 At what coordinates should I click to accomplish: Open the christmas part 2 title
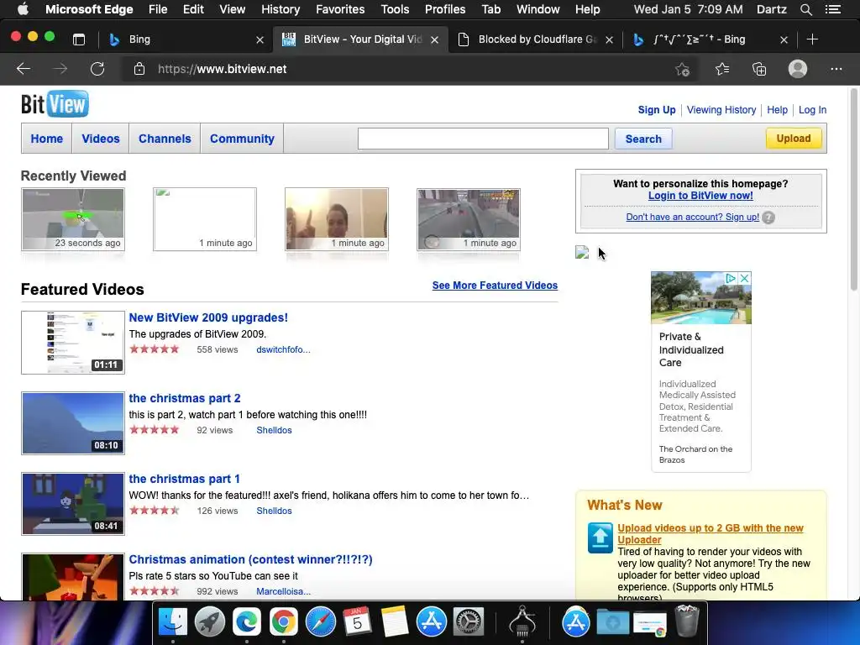185,398
